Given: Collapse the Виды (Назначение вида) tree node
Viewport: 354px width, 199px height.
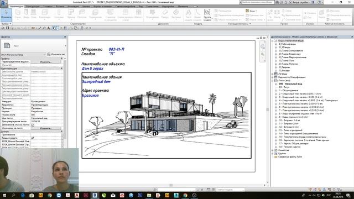Looking at the screenshot, I should 273,41.
